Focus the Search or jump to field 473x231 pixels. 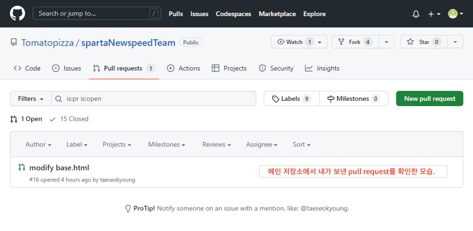(97, 14)
